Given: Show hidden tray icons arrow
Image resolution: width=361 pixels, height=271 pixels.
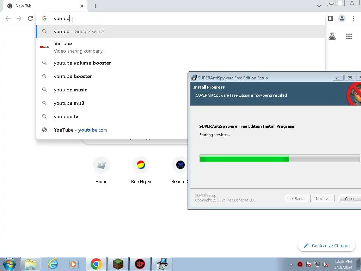Looking at the screenshot, I should pos(292,264).
